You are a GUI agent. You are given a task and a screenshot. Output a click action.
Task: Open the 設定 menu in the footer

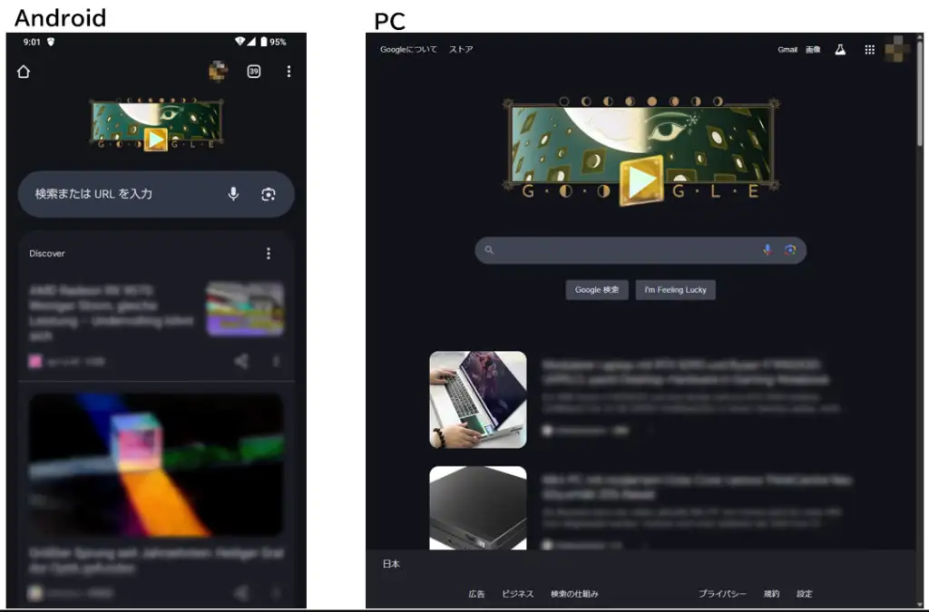(805, 594)
